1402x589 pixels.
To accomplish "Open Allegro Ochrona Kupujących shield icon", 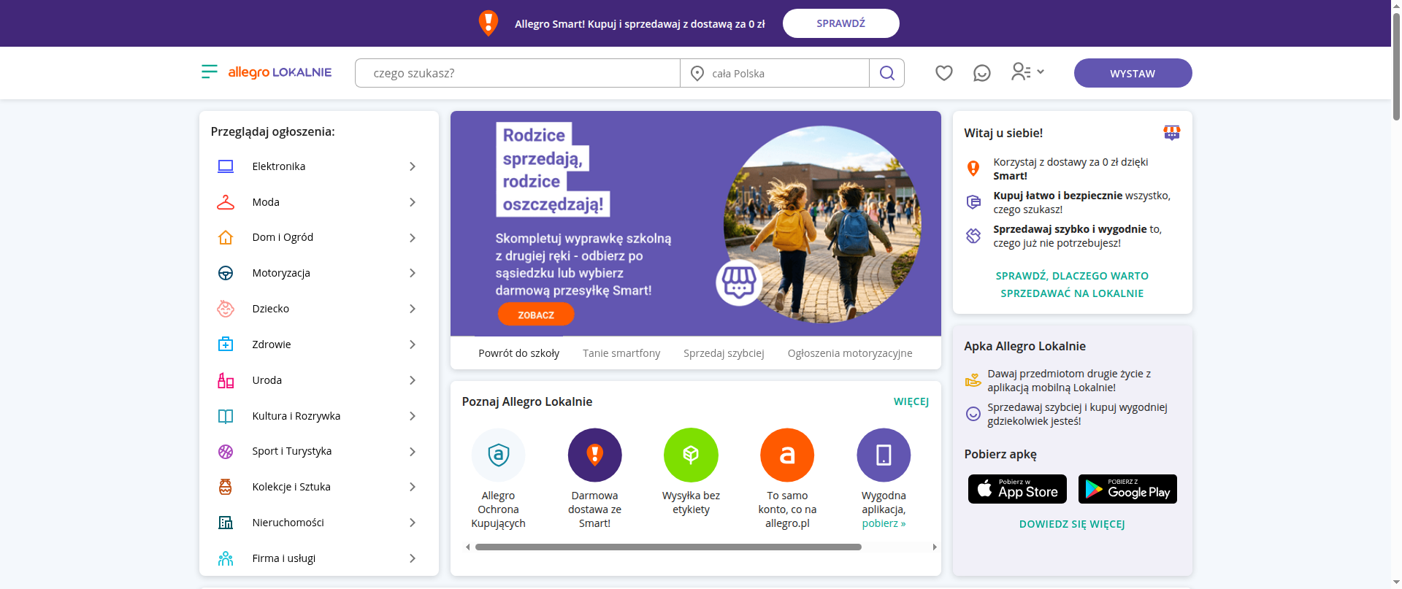I will pyautogui.click(x=499, y=455).
